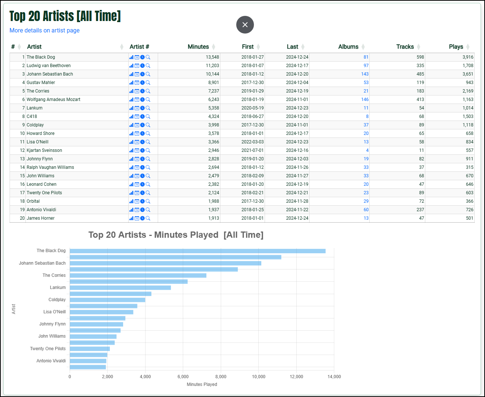The height and width of the screenshot is (397, 485).
Task: Open bar chart icon for Lankum
Action: (131, 108)
